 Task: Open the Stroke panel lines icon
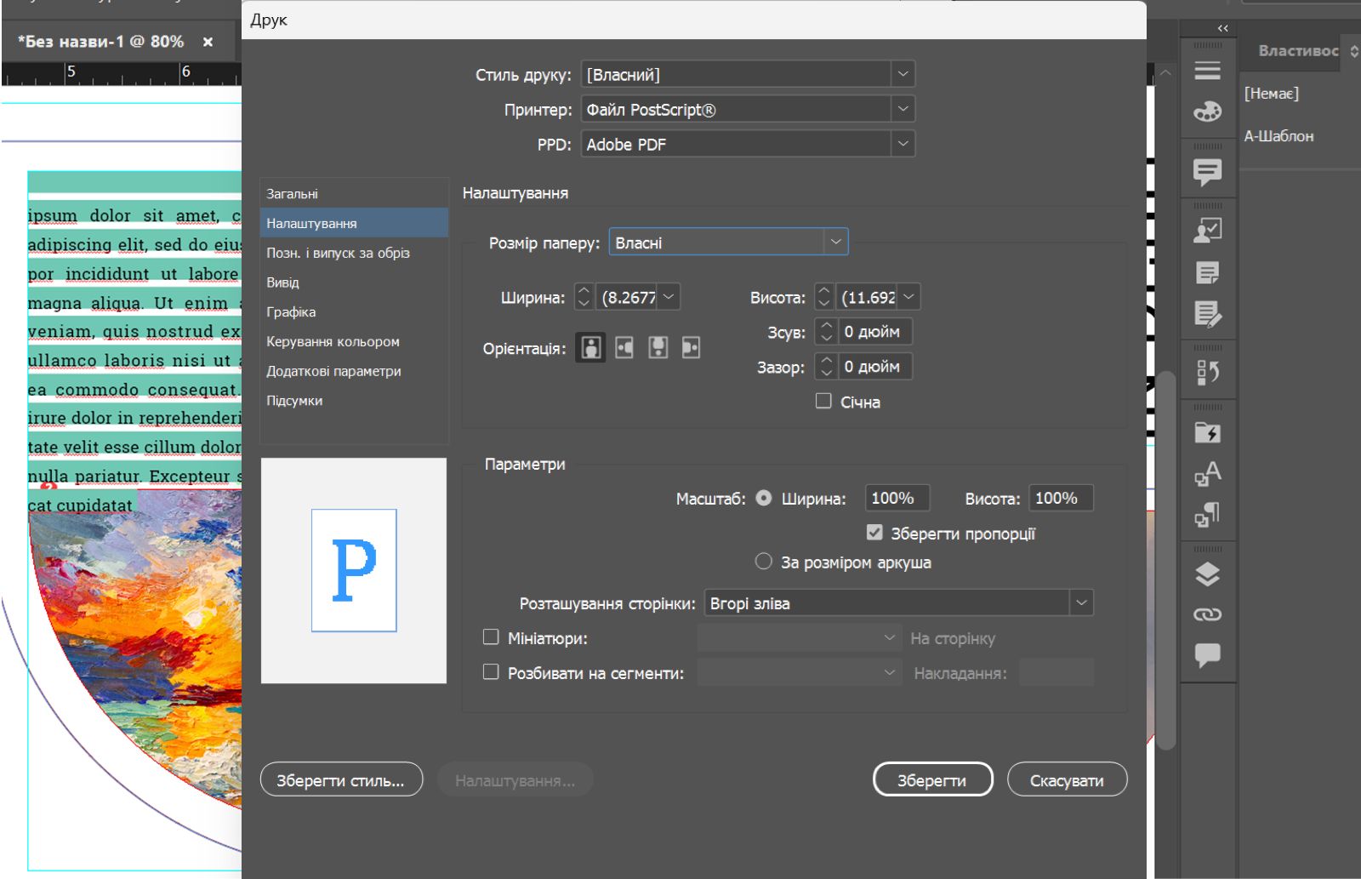[x=1207, y=70]
